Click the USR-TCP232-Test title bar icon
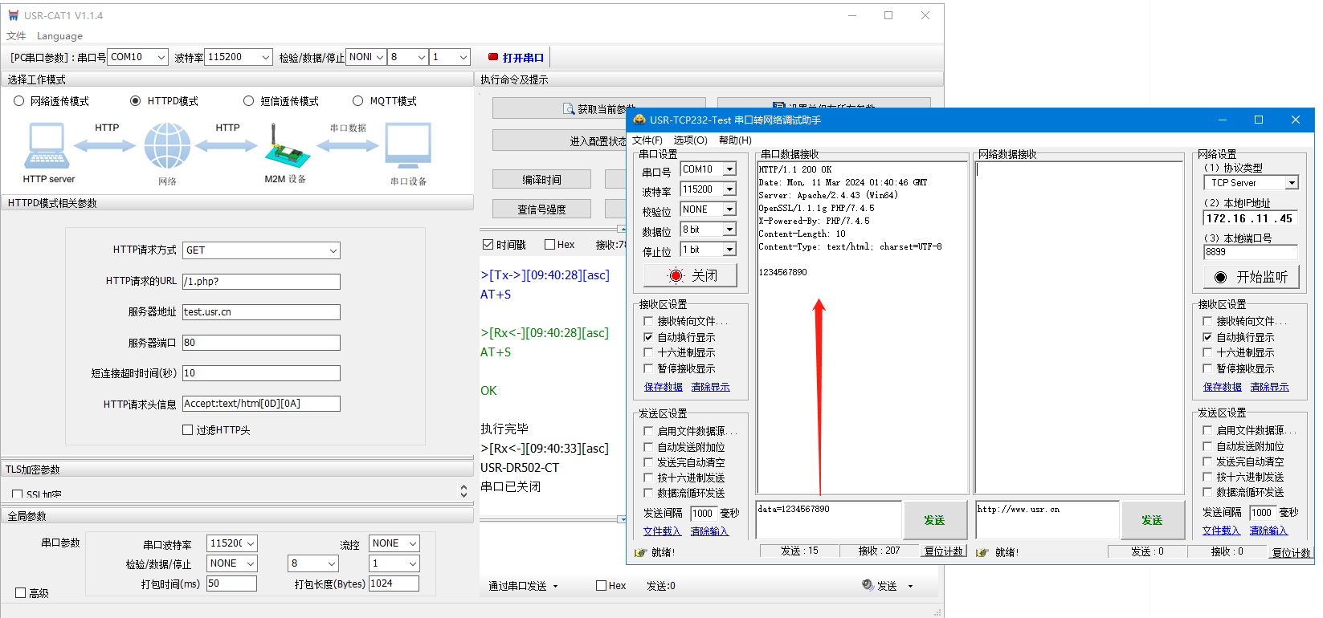The height and width of the screenshot is (618, 1323). pos(639,120)
